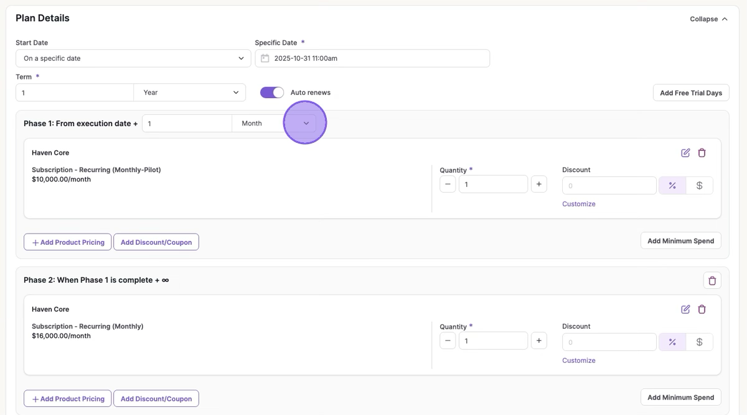
Task: Decrease Phase 2 quantity with minus button
Action: click(x=448, y=341)
